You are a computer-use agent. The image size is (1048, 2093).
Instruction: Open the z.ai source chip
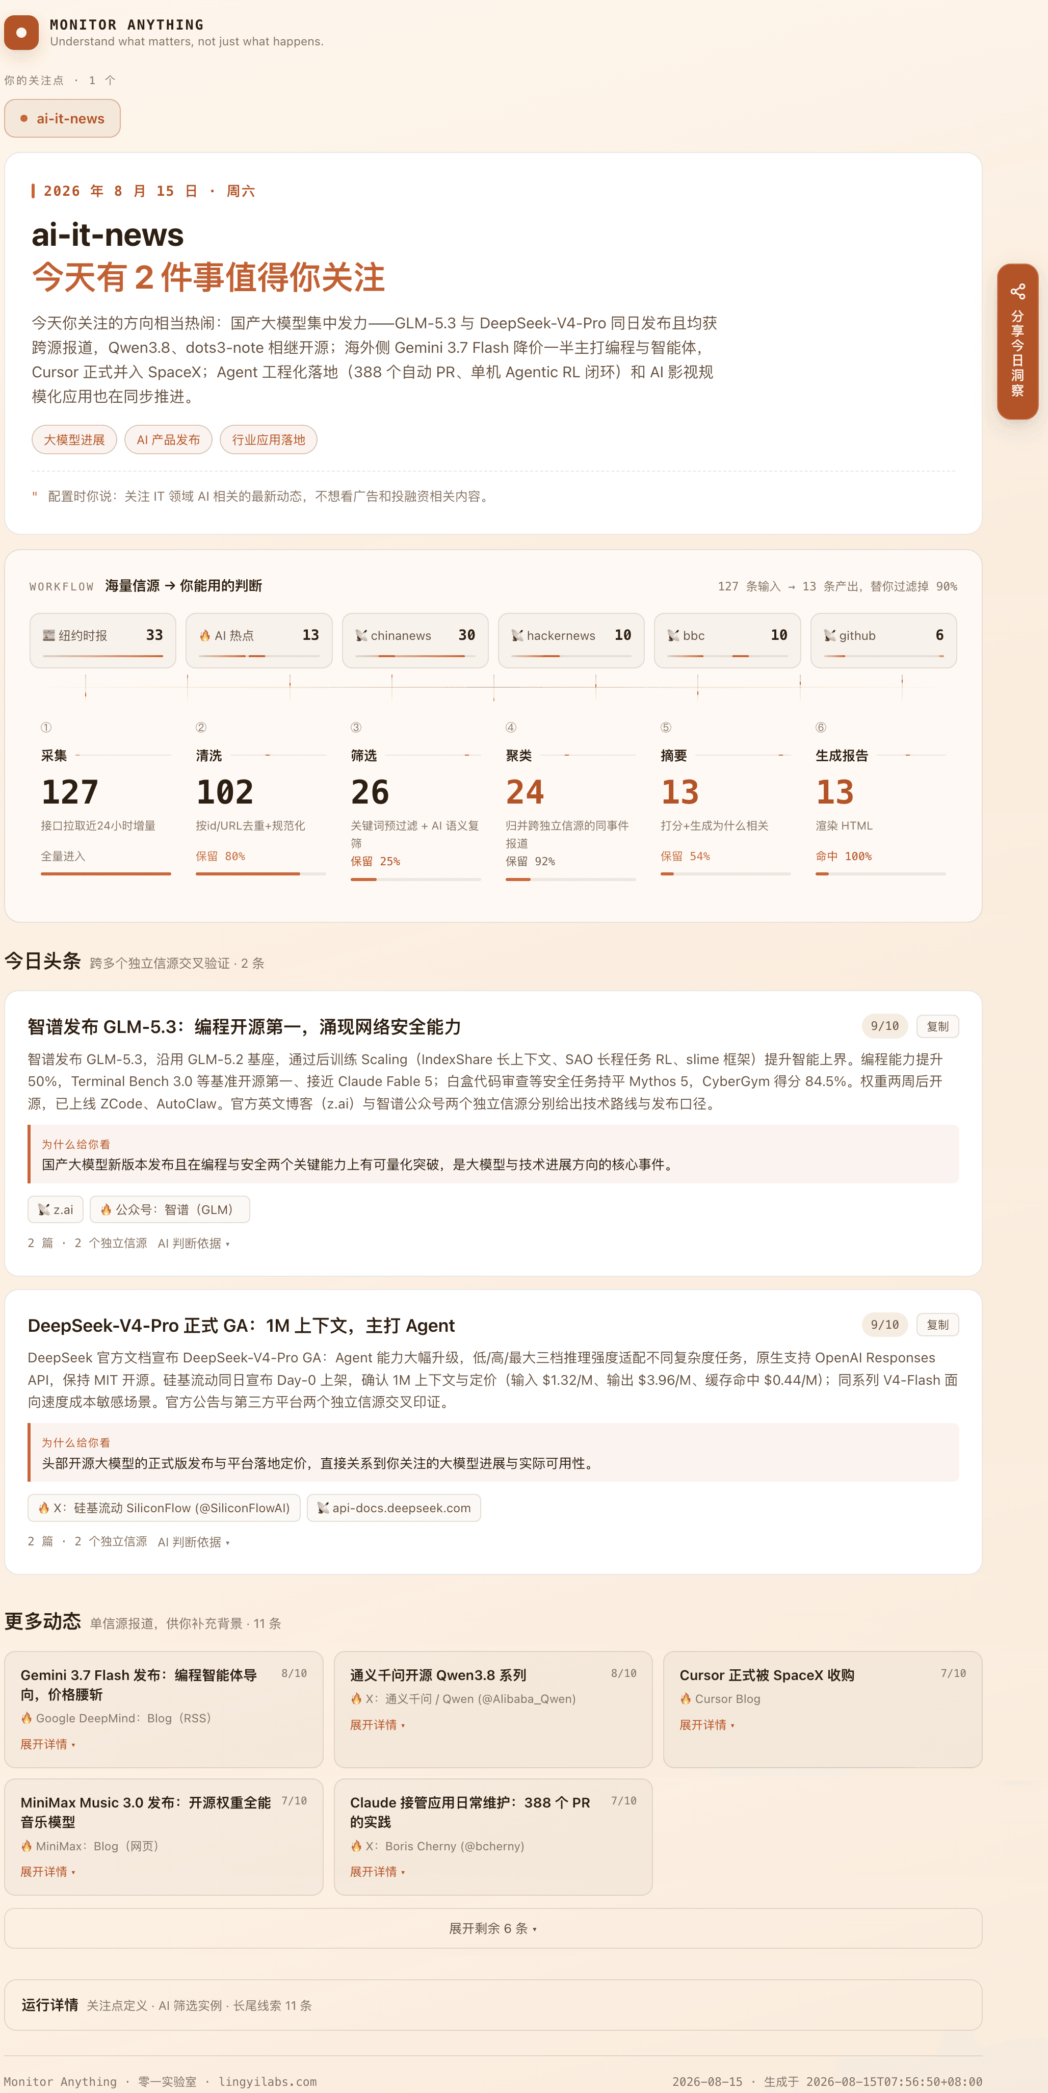click(x=55, y=1209)
